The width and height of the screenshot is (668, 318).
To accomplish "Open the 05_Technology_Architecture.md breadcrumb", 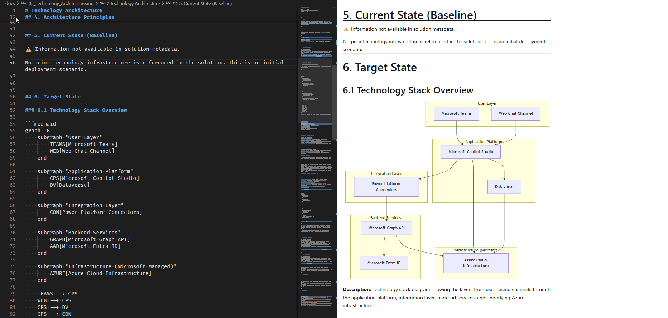I will [x=61, y=3].
